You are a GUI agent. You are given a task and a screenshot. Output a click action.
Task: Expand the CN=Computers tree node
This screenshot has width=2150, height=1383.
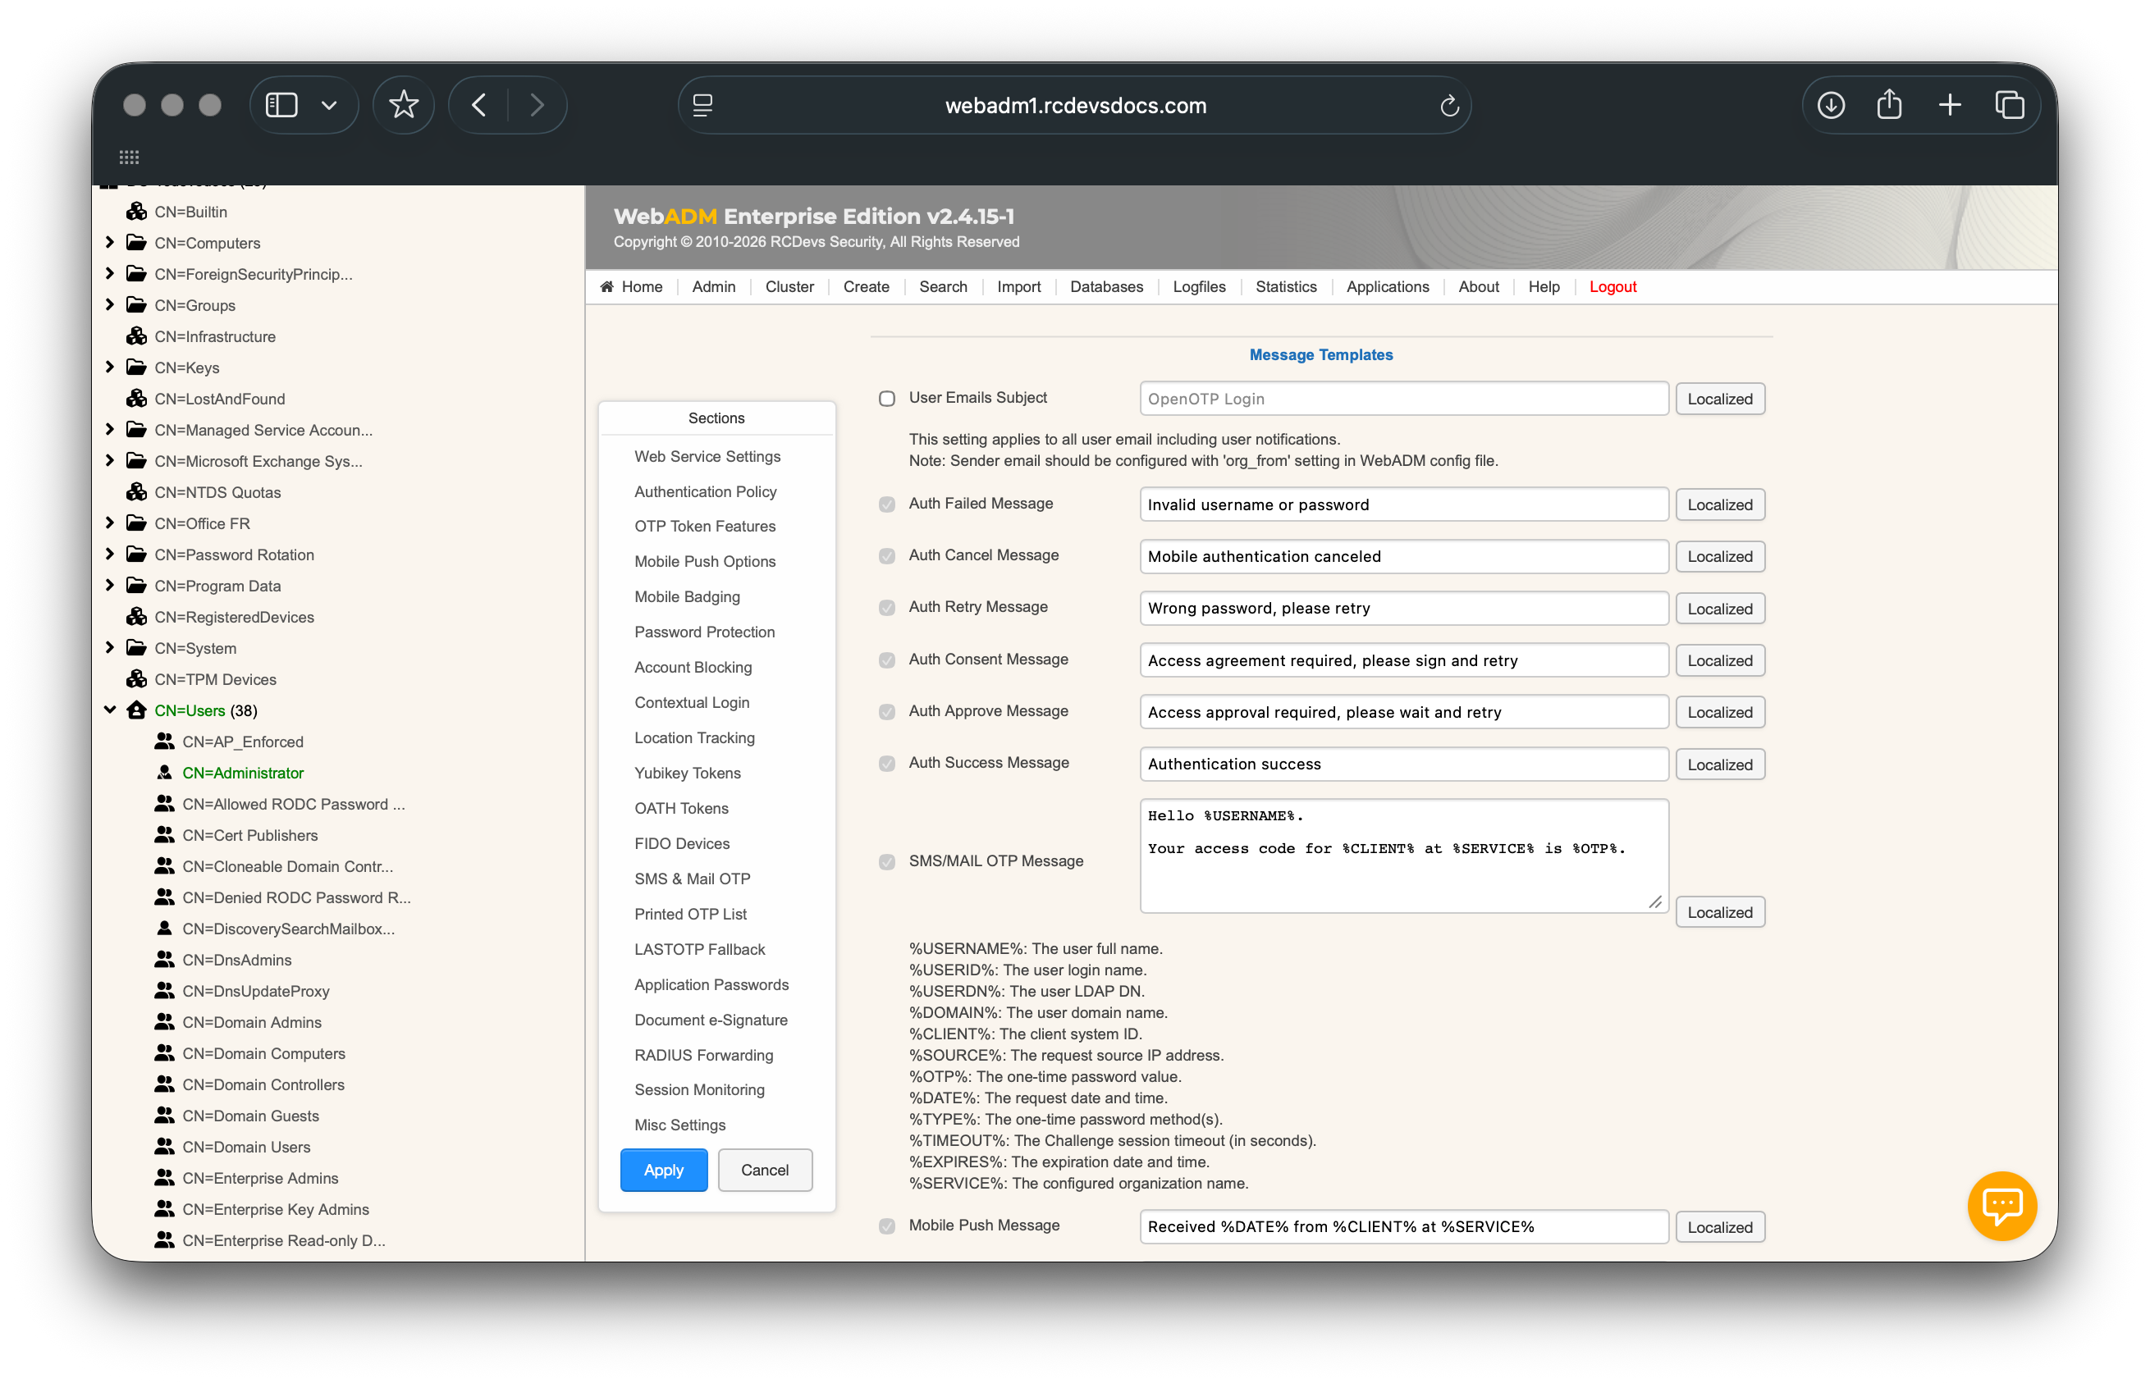click(110, 243)
